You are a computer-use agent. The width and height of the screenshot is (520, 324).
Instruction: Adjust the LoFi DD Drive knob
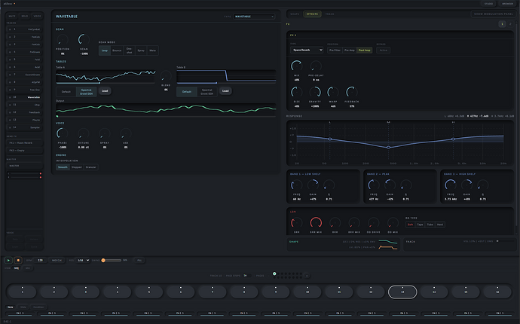point(373,222)
